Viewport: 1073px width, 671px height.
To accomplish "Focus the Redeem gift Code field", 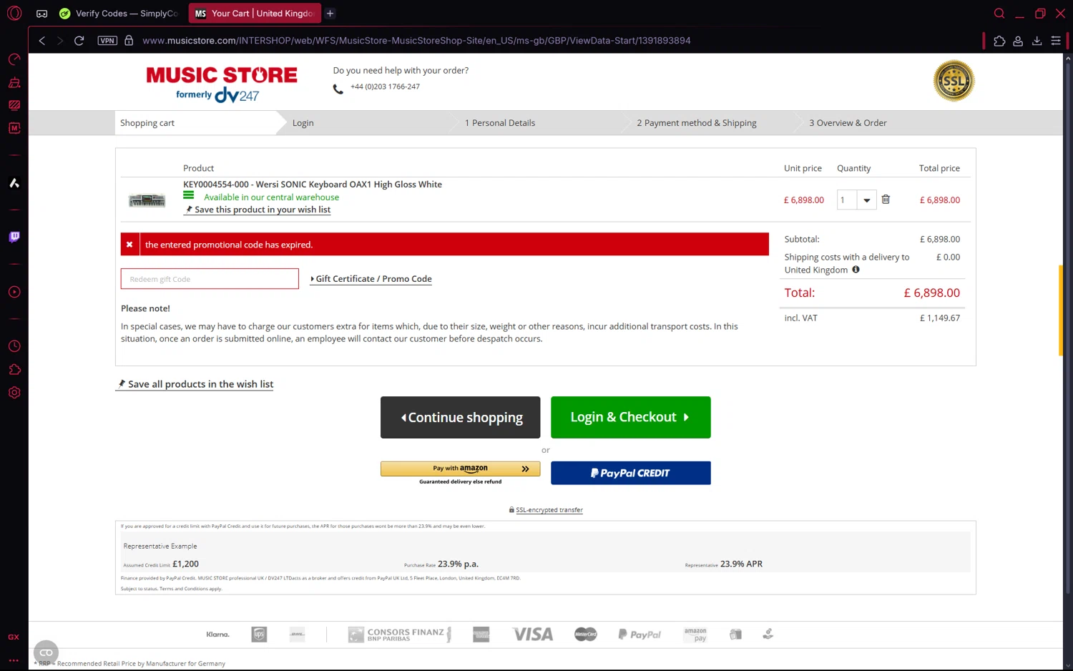I will (210, 279).
